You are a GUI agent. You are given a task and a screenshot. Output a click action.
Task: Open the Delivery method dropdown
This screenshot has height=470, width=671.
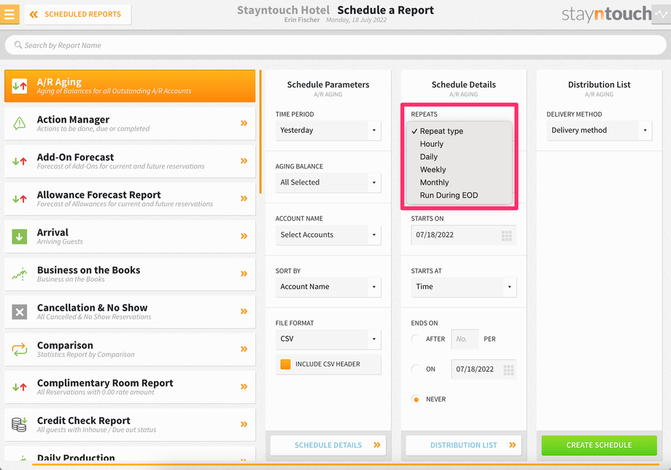[599, 130]
